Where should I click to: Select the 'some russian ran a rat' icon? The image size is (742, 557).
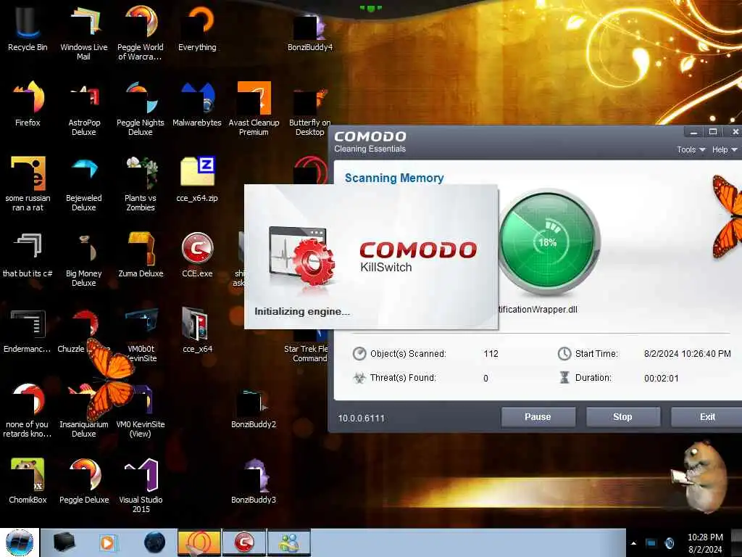[x=28, y=183]
